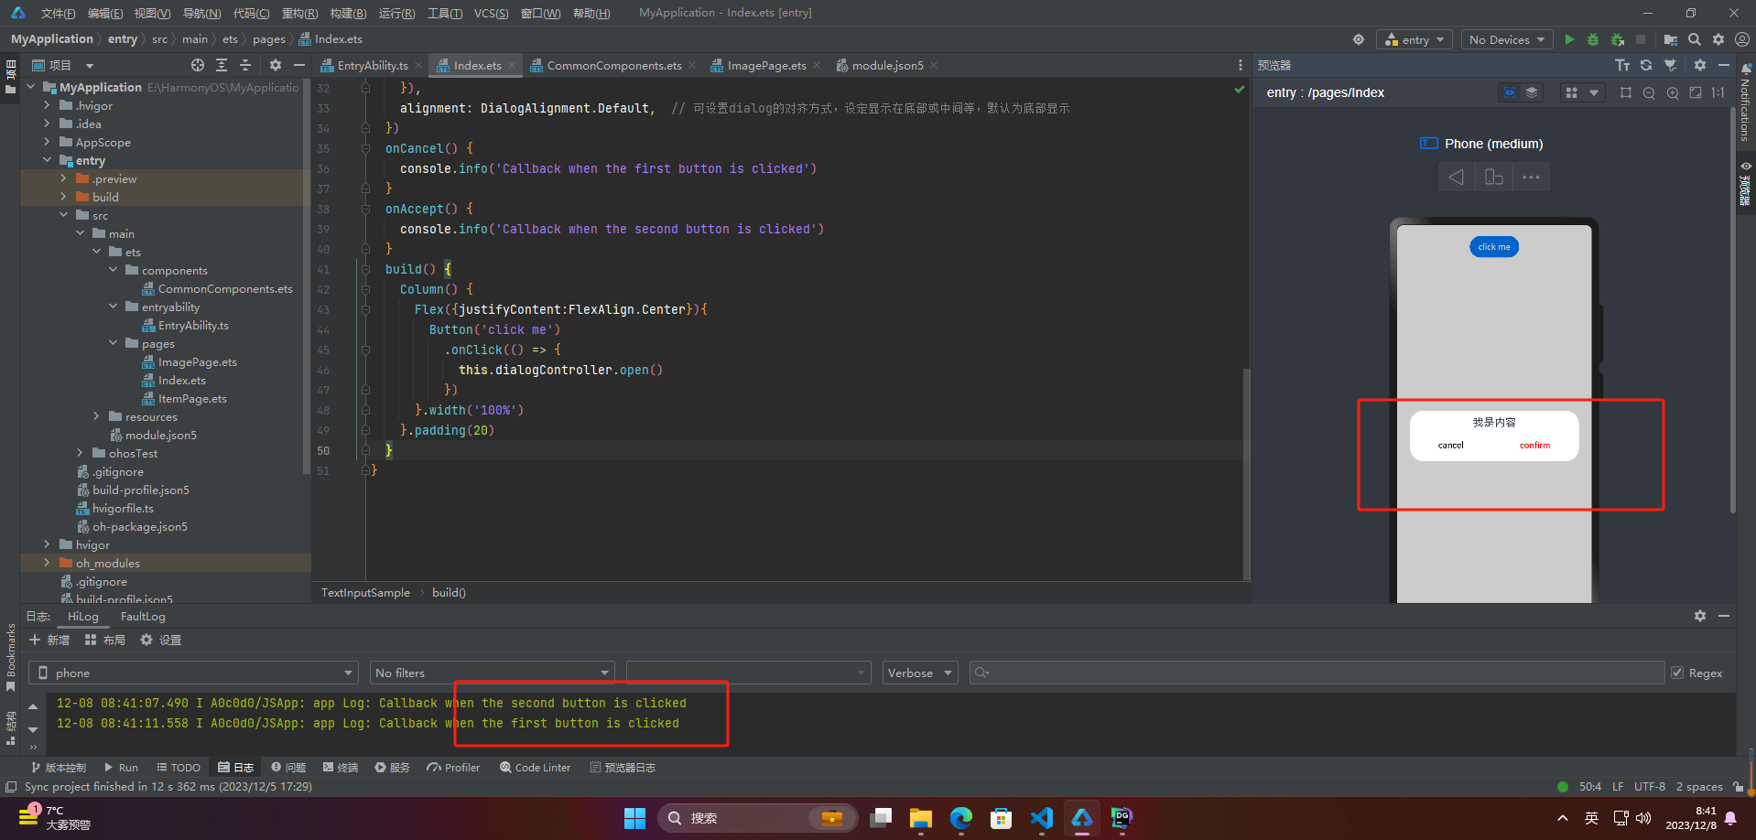This screenshot has height=840, width=1756.
Task: Open ImagePage.ets in the project tree
Action: (x=197, y=361)
